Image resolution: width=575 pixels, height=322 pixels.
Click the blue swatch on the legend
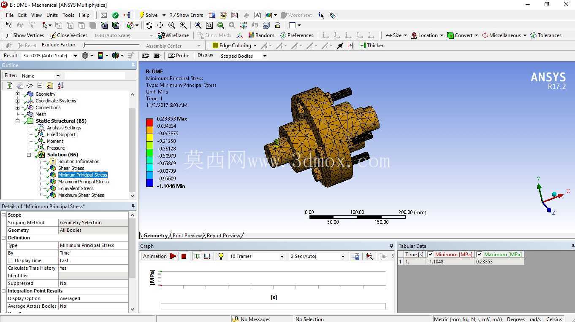point(149,182)
